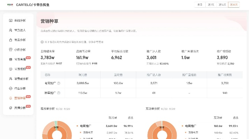The height and width of the screenshot is (139, 249).
Task: Click the 带货直播 sidebar icon
Action: pyautogui.click(x=11, y=59)
